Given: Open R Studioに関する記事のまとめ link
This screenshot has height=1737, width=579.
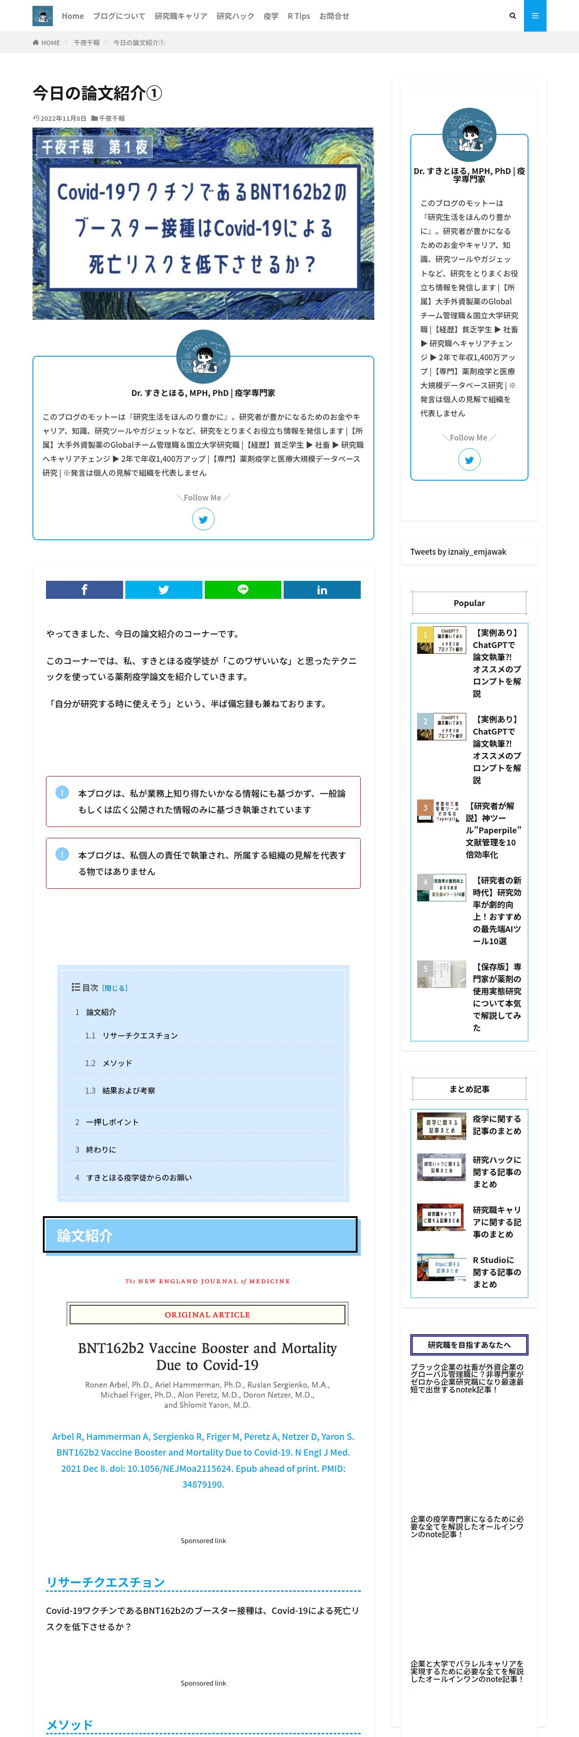Looking at the screenshot, I should [x=497, y=1272].
